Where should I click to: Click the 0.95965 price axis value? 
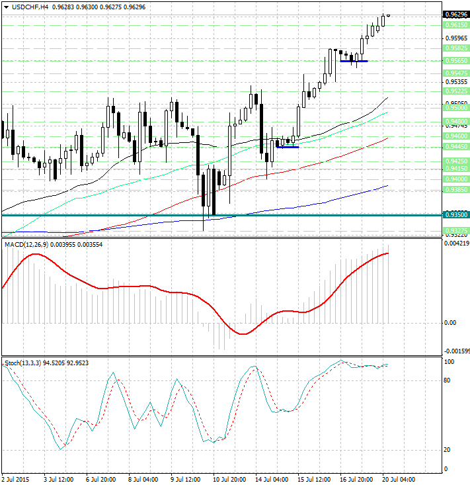coord(456,38)
